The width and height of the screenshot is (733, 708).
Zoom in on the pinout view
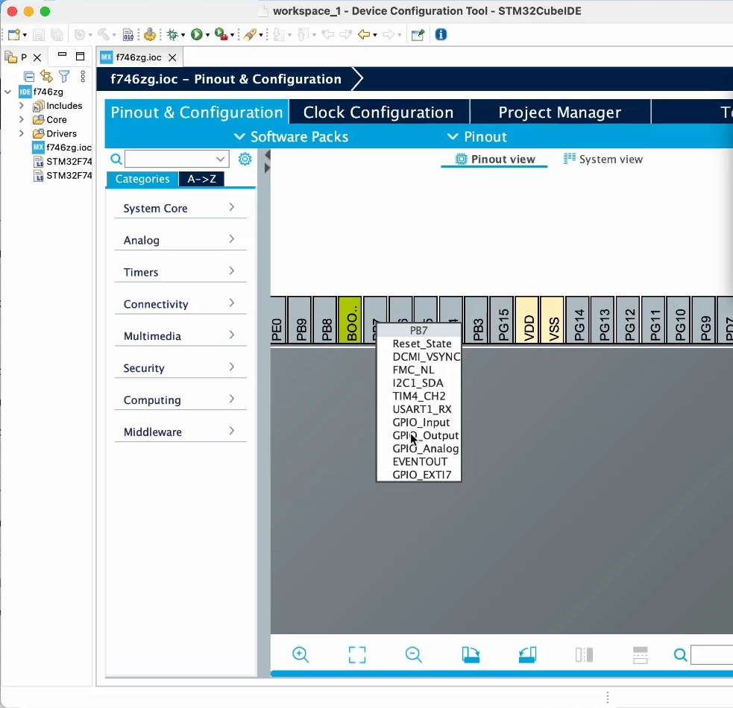(301, 654)
